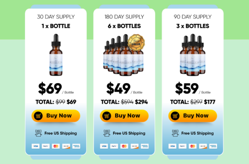Screen dimensions: 249x164
Task: Click the free shipping box icon under 3 bottles
Action: pyautogui.click(x=175, y=133)
